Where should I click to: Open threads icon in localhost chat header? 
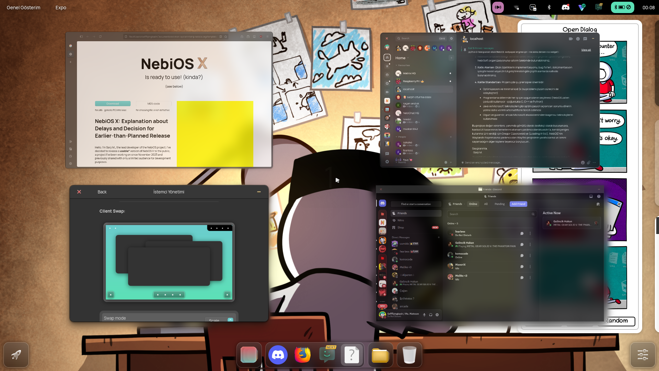tap(585, 39)
